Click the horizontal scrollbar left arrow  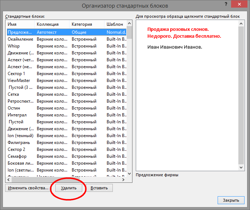point(8,180)
